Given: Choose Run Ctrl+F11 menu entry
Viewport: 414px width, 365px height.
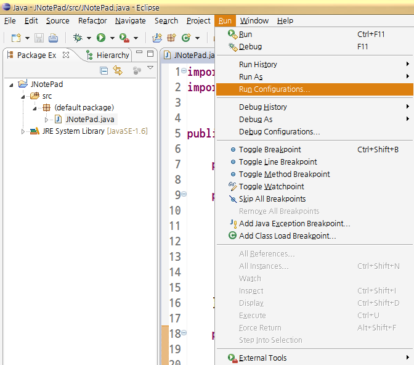Looking at the screenshot, I should tap(315, 35).
